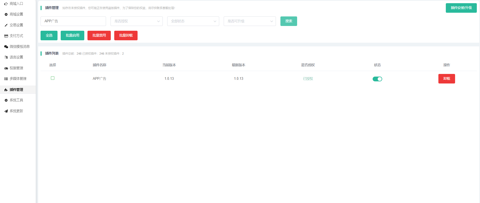Click the 交易设置 sidebar icon

coord(6,25)
